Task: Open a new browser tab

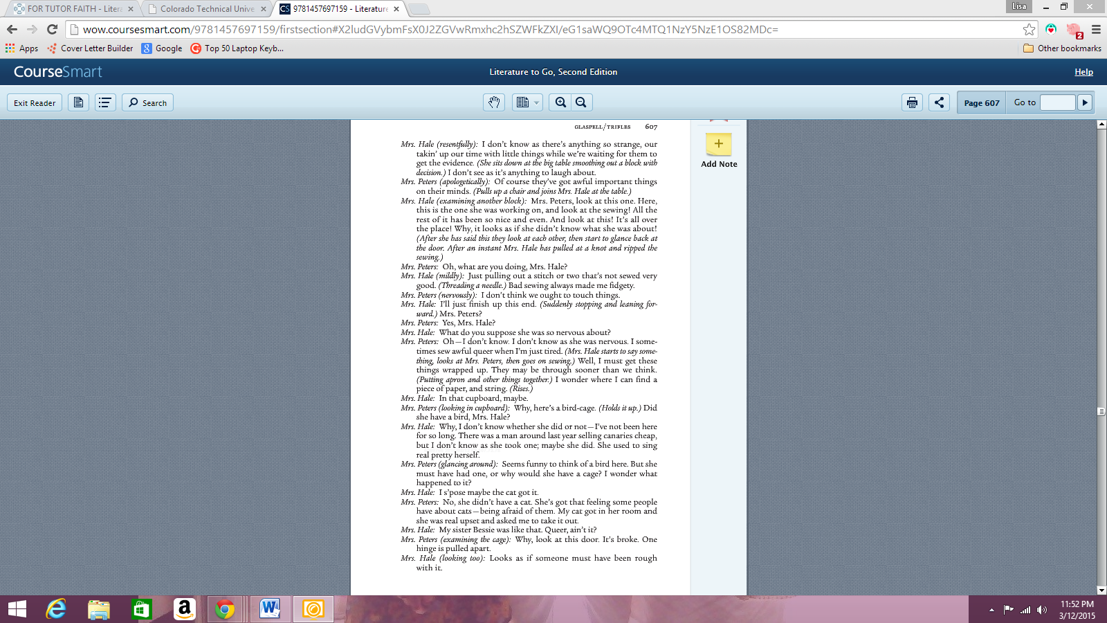Action: click(419, 9)
